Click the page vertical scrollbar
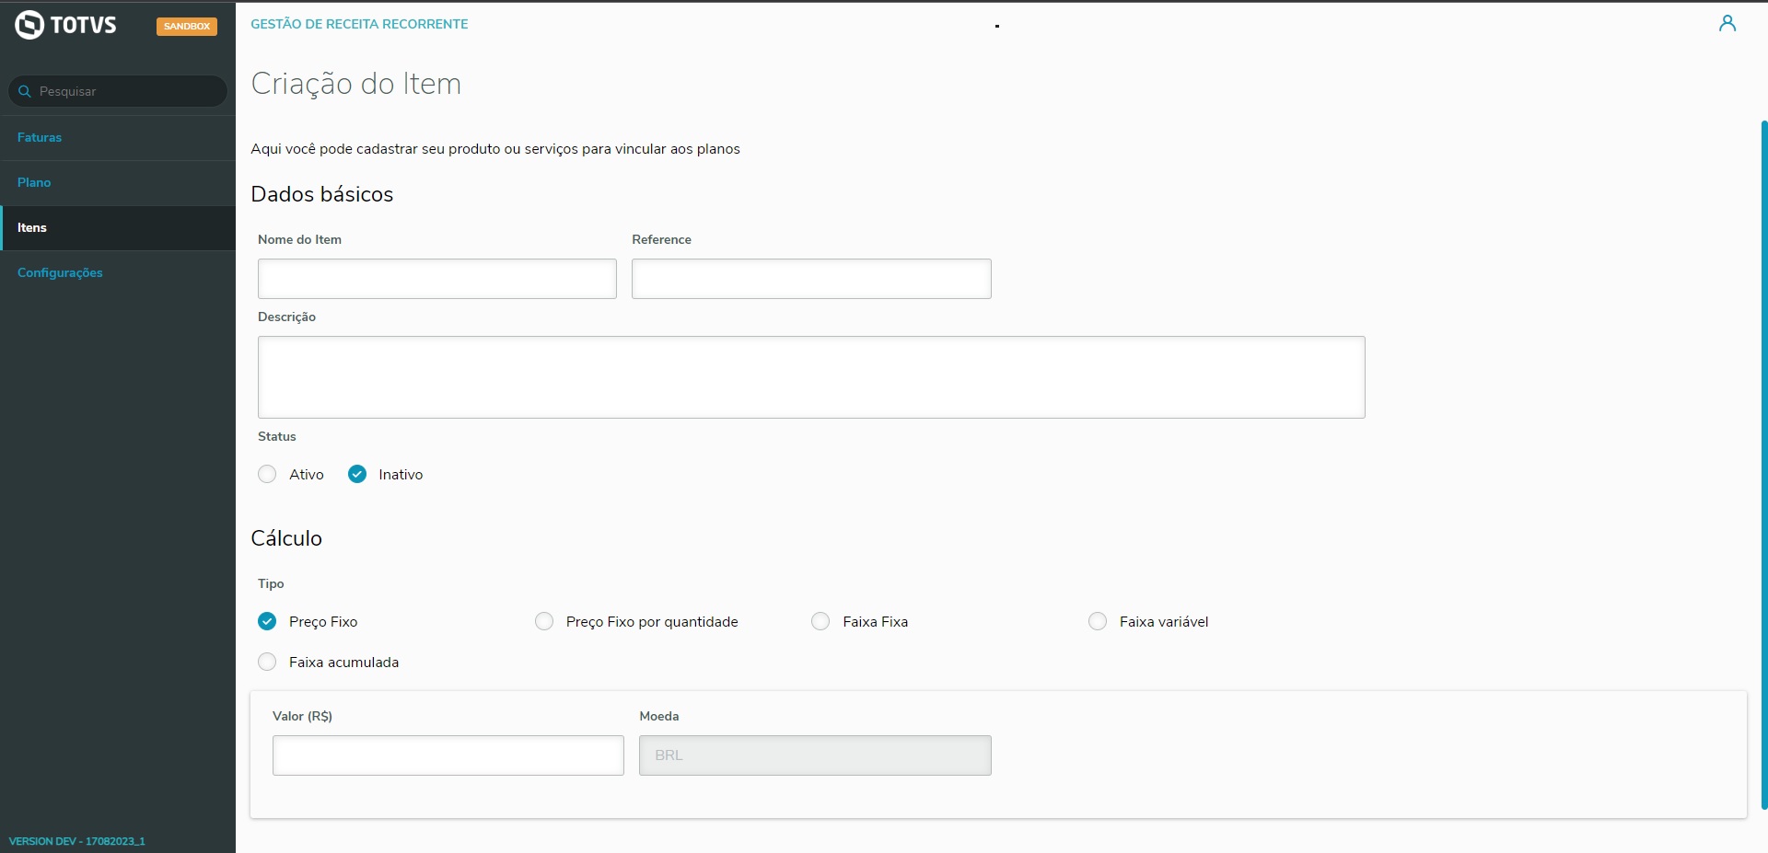The height and width of the screenshot is (853, 1768). point(1762,460)
